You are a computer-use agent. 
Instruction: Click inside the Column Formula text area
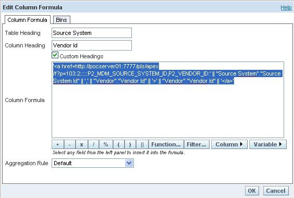pos(168,100)
